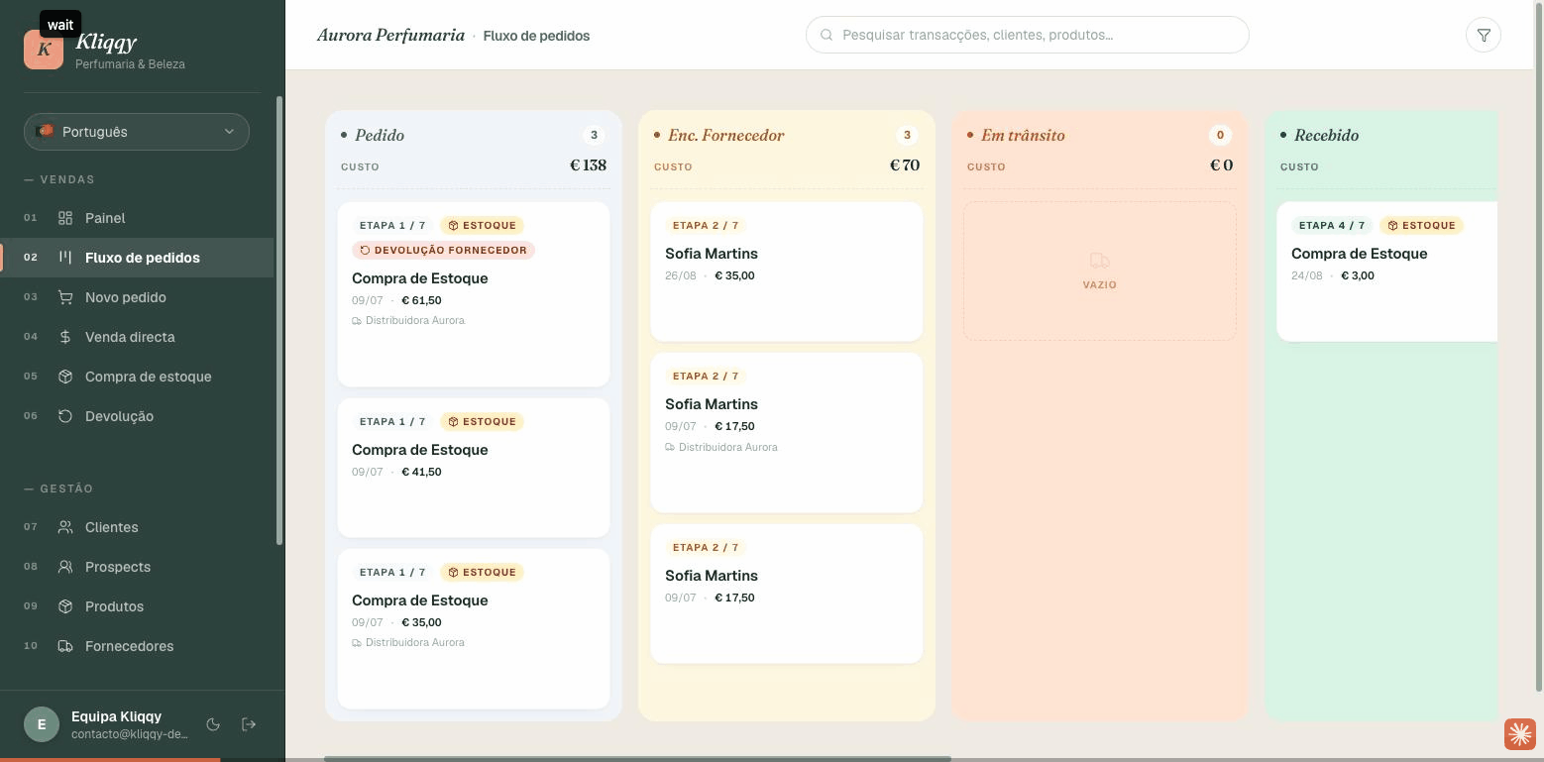Viewport: 1544px width, 762px height.
Task: Open the Painel menu item
Action: pos(137,218)
